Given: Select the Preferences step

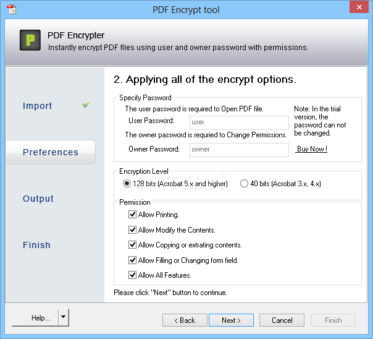Looking at the screenshot, I should (x=51, y=152).
